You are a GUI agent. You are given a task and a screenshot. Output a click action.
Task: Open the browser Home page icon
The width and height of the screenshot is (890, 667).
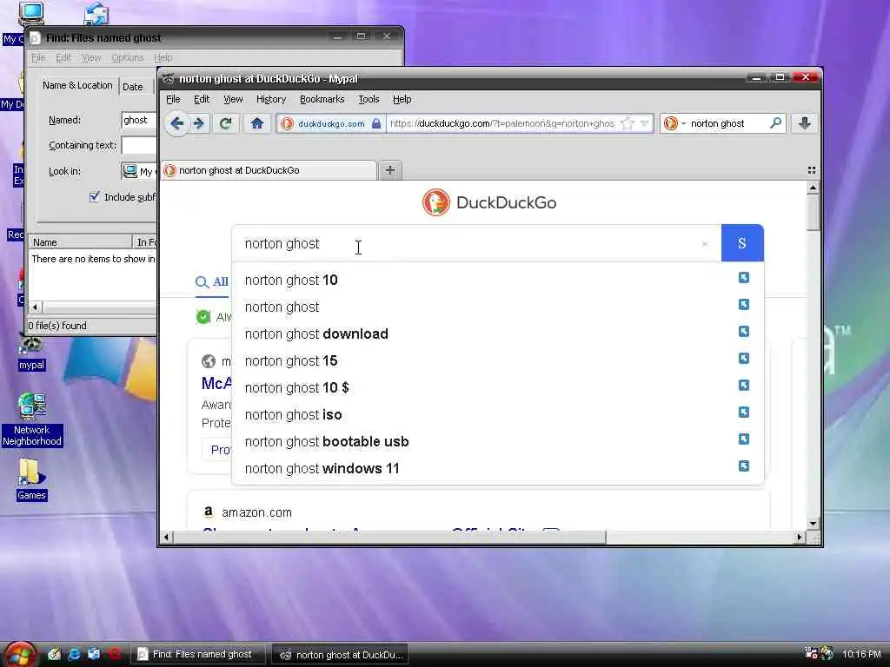click(257, 123)
